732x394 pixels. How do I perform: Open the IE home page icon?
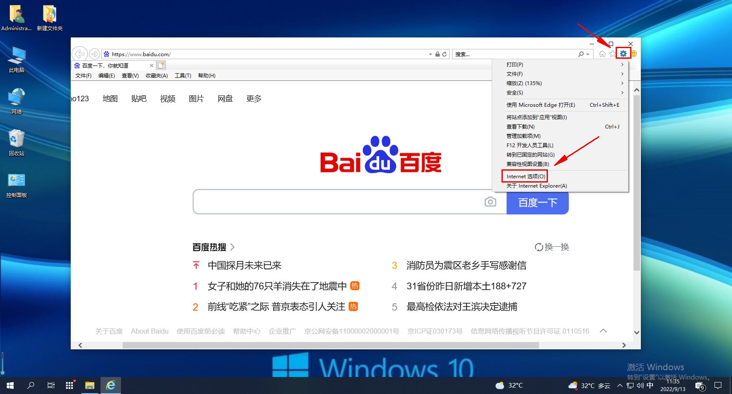pyautogui.click(x=602, y=54)
